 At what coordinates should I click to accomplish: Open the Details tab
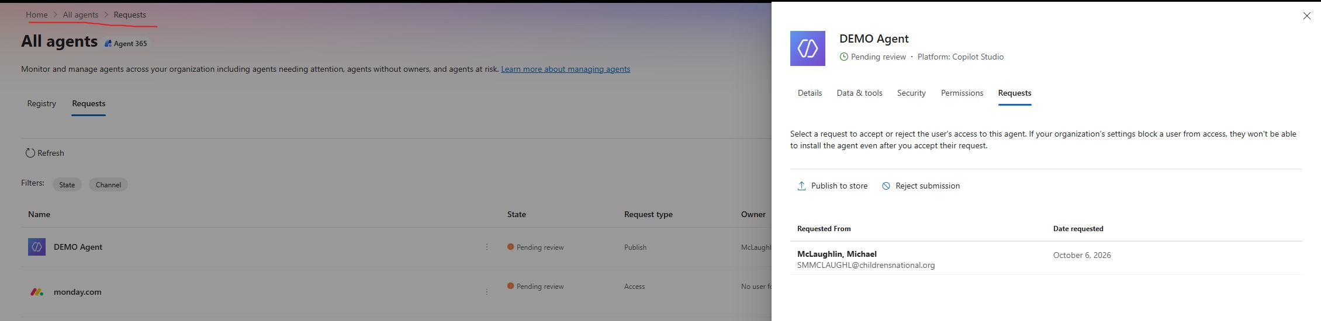(810, 93)
